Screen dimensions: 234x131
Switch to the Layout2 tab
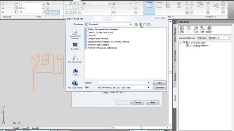coord(35,128)
